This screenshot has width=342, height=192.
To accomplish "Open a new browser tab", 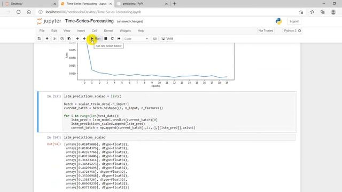I will pos(174,4).
